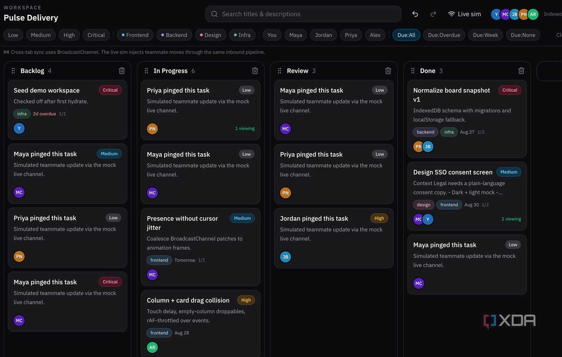Click the Done column drag handle
Screen dimensions: 562x357
tap(413, 71)
